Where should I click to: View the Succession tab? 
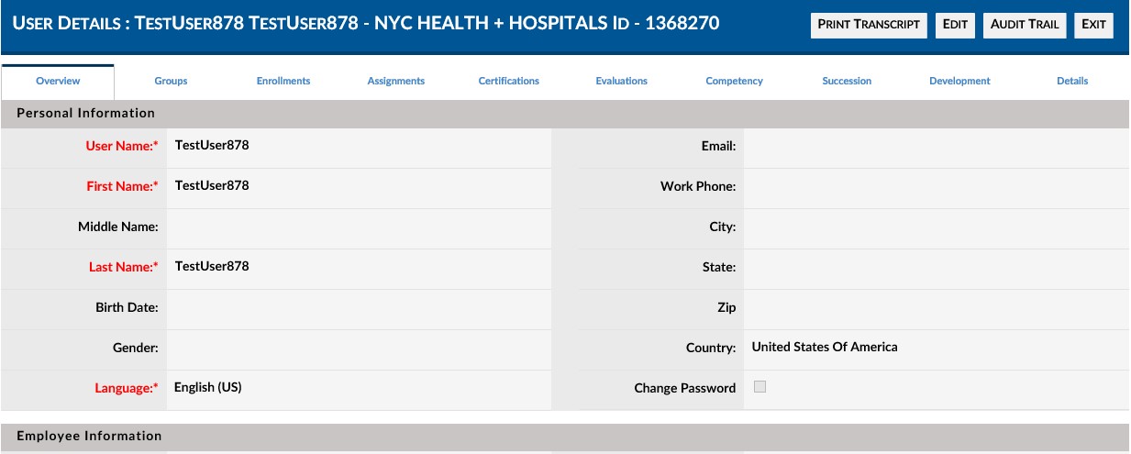pyautogui.click(x=847, y=82)
